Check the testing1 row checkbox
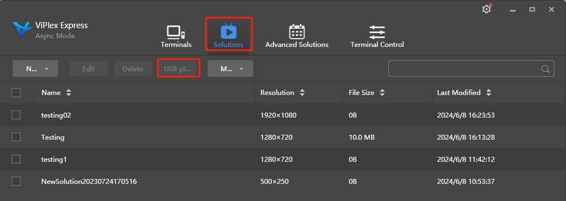566x201 pixels. point(16,159)
